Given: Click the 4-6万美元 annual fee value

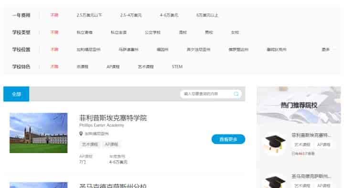Looking at the screenshot, I should tap(118, 162).
